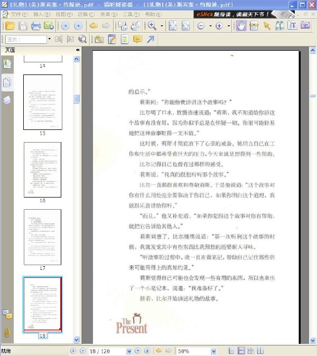Click the Next Page button in the status bar
This screenshot has height=356, width=317.
[137, 351]
